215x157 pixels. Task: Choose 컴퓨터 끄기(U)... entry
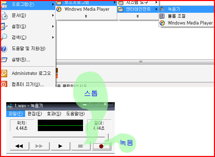[x=28, y=84]
